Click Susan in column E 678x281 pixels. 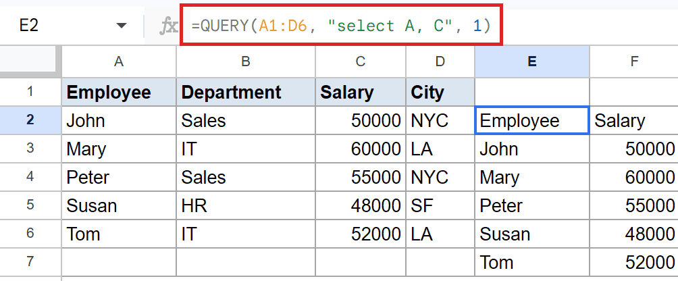pos(532,233)
